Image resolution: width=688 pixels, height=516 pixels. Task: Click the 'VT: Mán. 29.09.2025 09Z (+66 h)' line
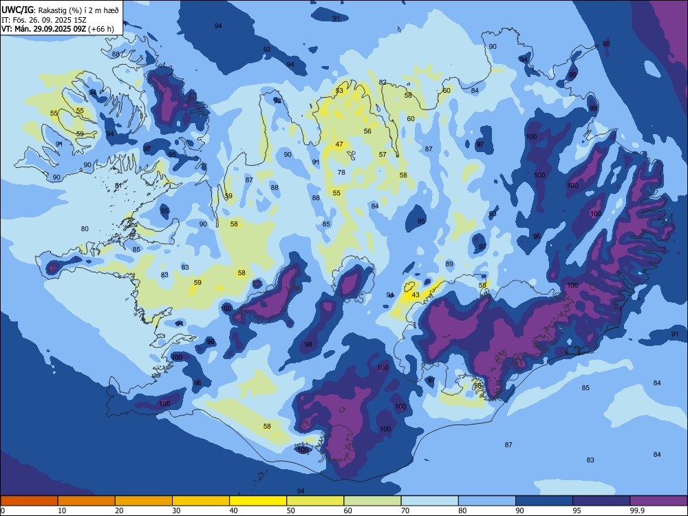click(58, 29)
